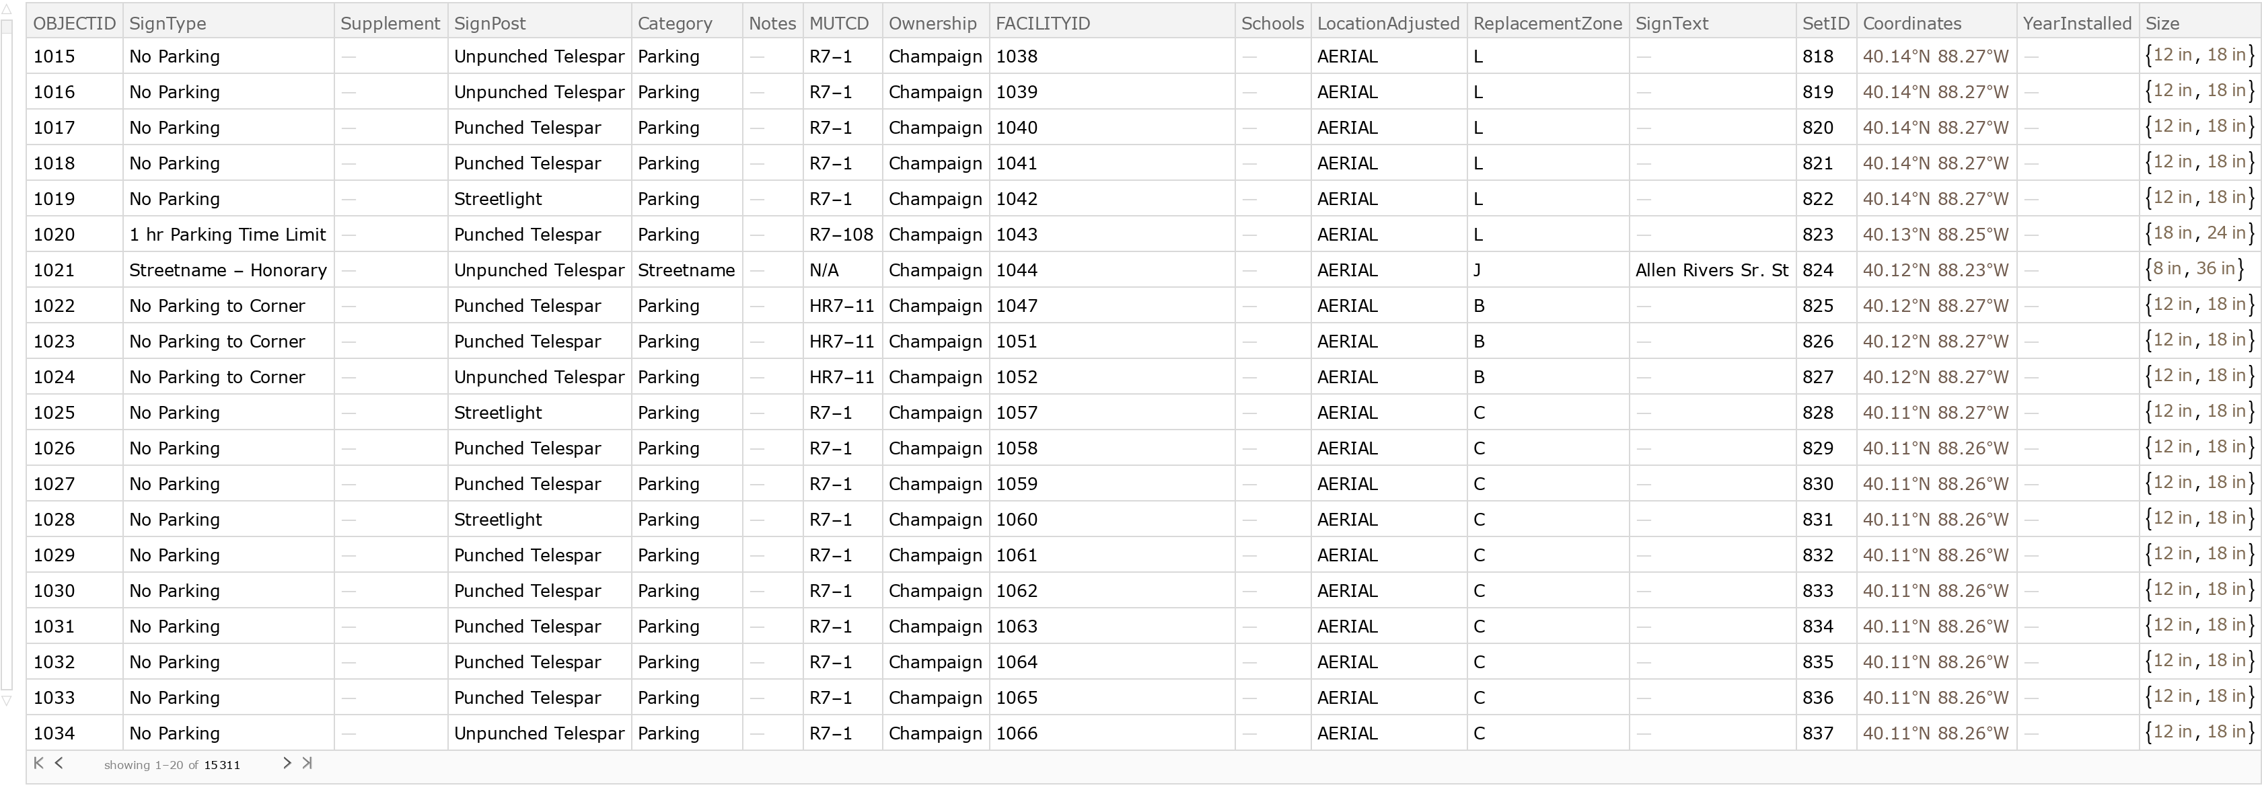Click the 'Allen Rivers Sr. St' SignText cell
2262x804 pixels.
[1712, 270]
